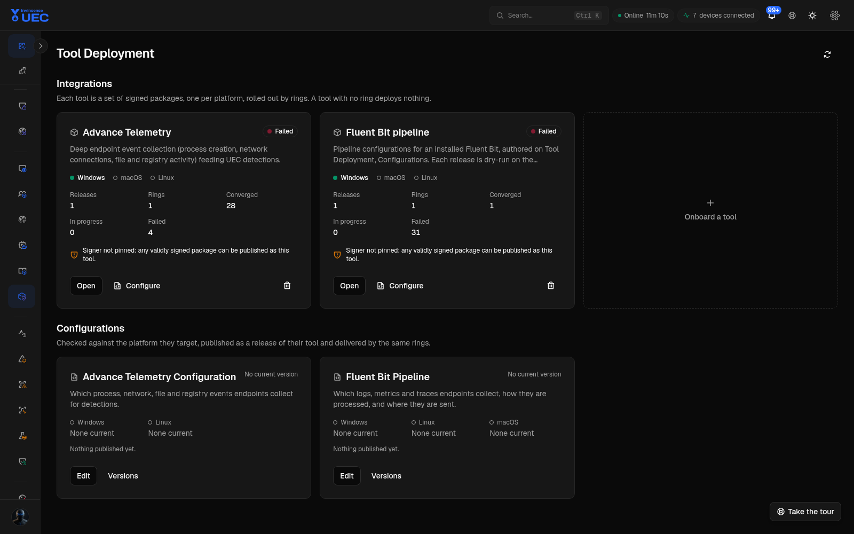This screenshot has height=534, width=854.
Task: Expand the collapsed sidebar with chevron
Action: [x=41, y=46]
